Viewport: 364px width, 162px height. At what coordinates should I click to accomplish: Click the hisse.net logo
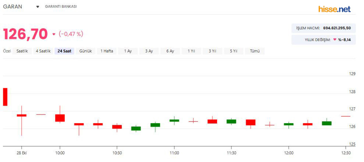[x=335, y=9]
